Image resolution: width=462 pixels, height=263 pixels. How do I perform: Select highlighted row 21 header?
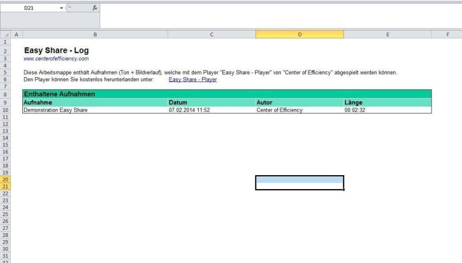5,187
